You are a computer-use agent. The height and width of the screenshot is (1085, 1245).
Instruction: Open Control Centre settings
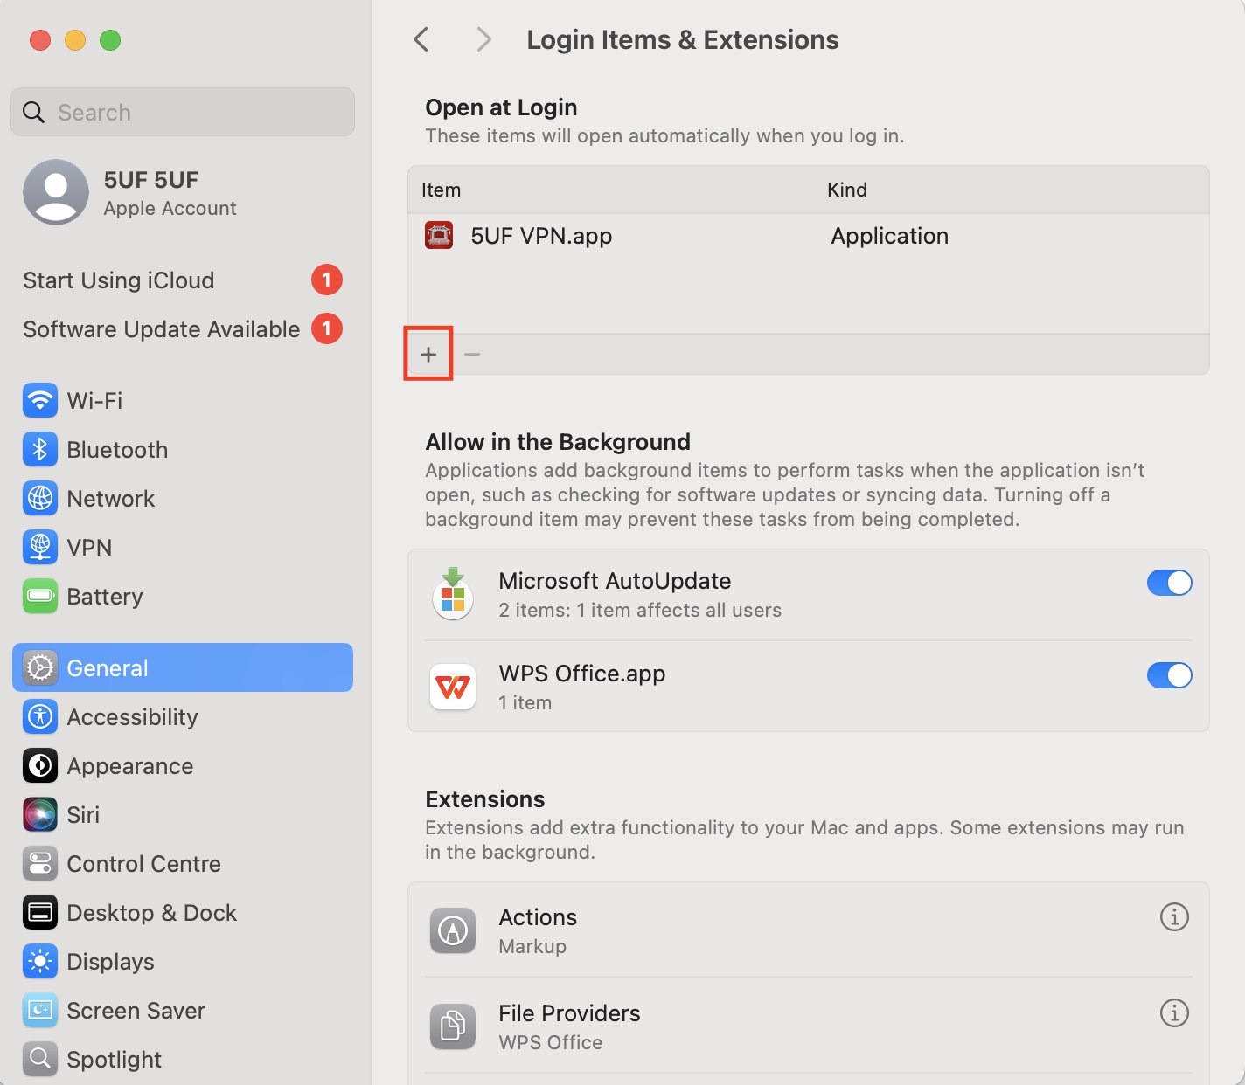pos(143,864)
